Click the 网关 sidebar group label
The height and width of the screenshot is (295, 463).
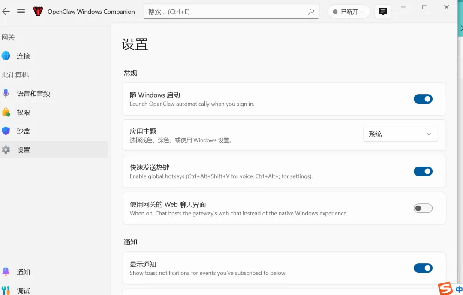pos(8,37)
